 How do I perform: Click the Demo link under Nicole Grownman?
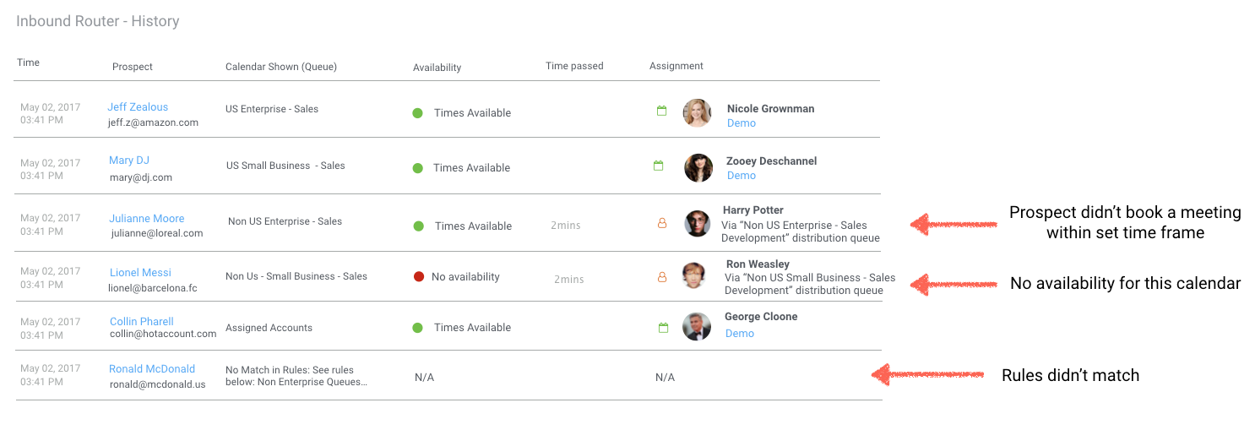[742, 123]
